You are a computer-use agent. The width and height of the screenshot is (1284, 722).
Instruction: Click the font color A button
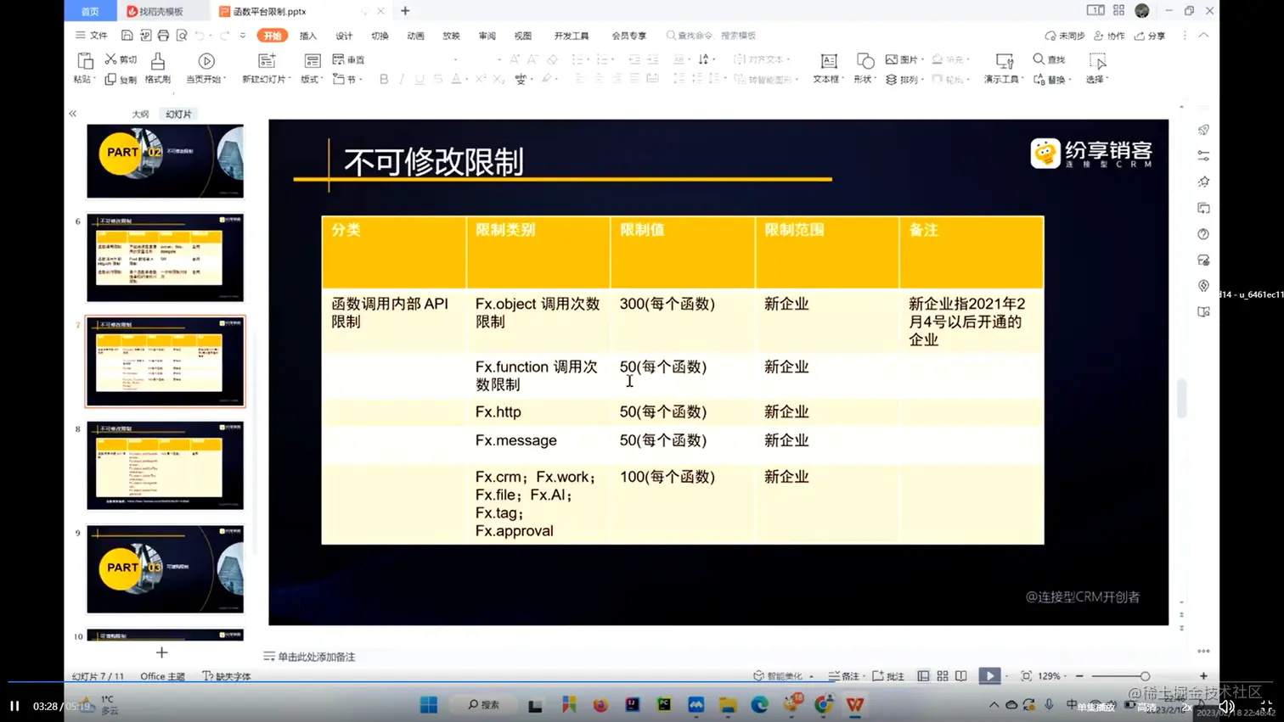click(x=456, y=79)
